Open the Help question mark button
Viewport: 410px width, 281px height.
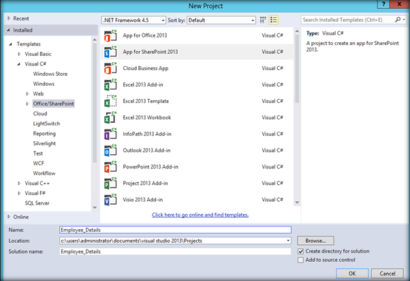pos(383,4)
